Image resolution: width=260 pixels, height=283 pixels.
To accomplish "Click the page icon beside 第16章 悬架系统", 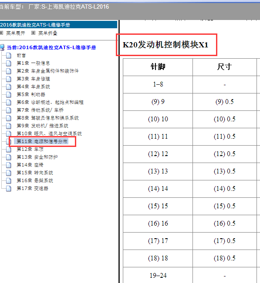I will pyautogui.click(x=9, y=180).
